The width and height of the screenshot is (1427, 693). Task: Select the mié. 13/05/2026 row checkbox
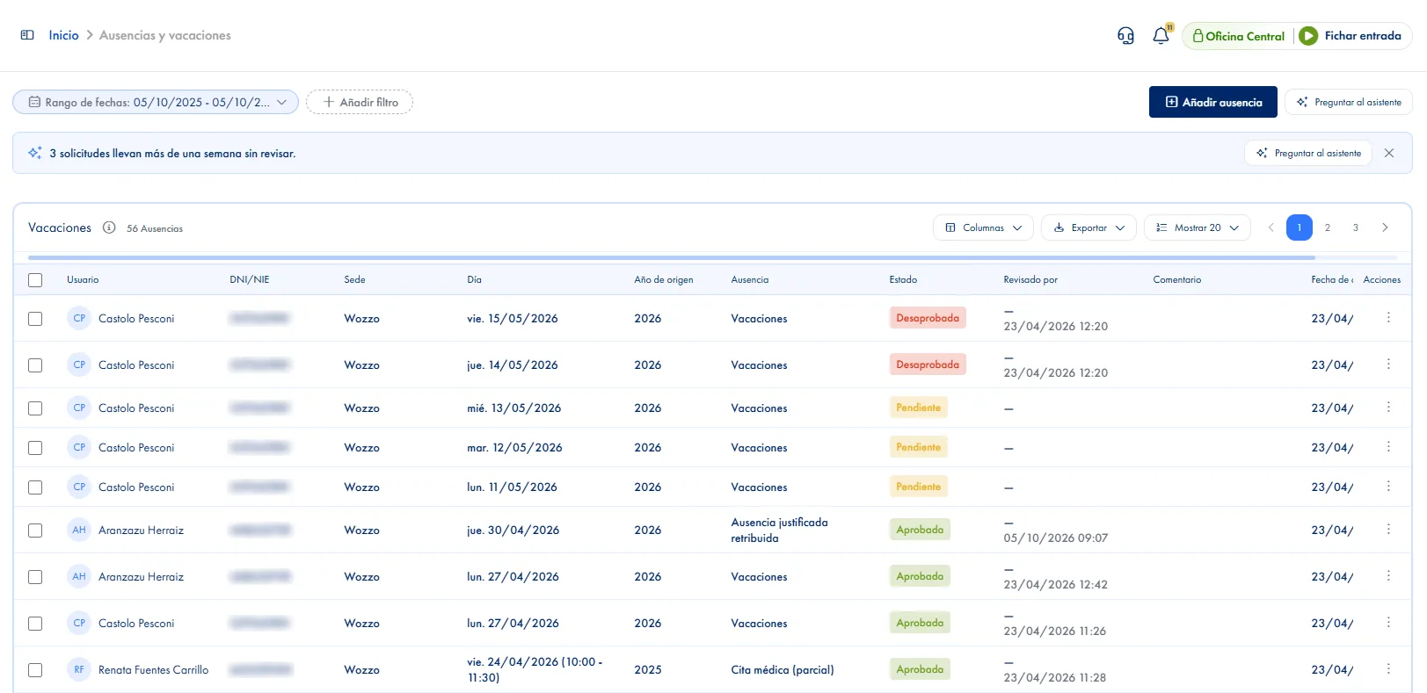35,408
